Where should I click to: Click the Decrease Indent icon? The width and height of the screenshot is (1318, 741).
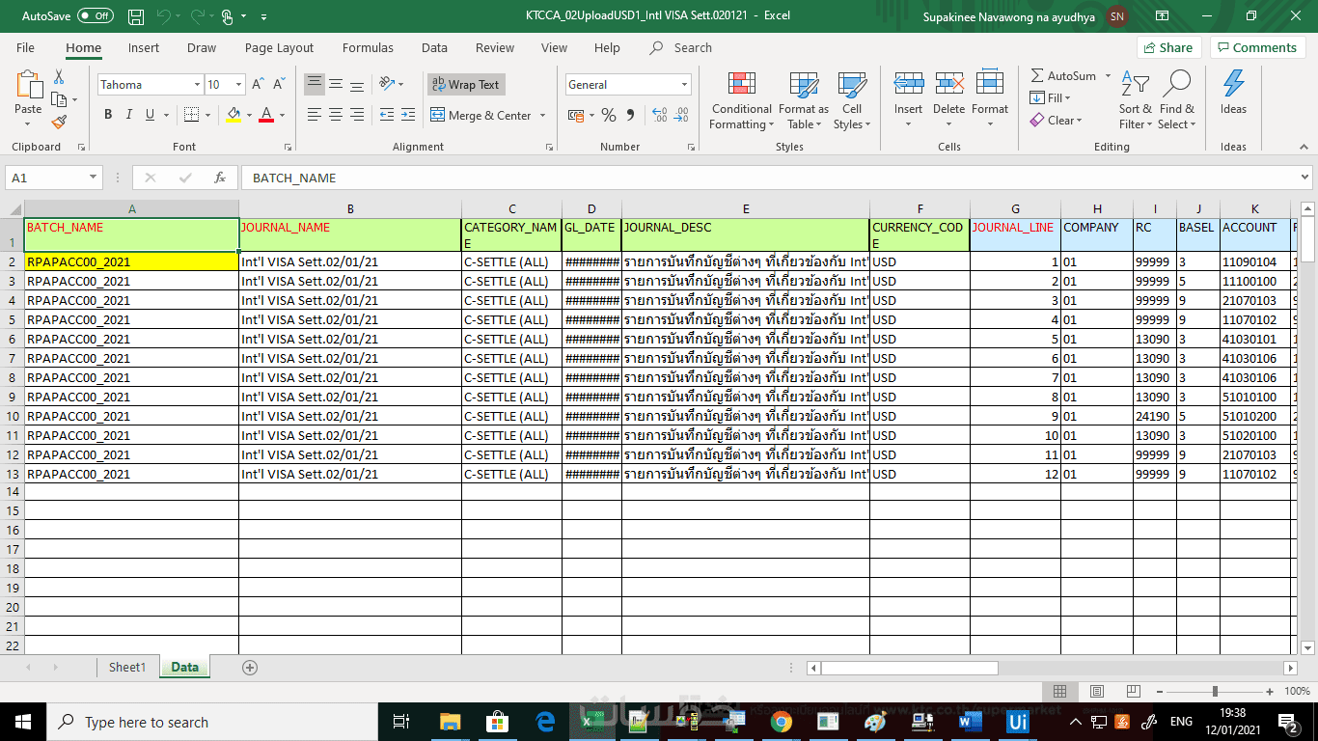(x=386, y=115)
